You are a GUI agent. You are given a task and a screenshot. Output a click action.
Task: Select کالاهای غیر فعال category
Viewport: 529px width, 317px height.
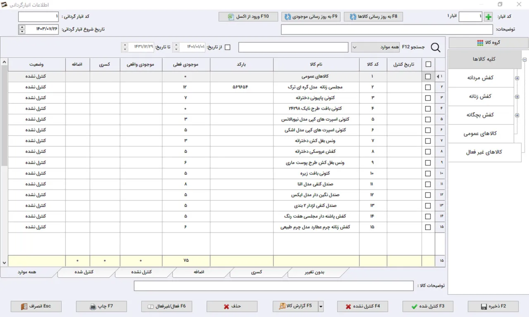tap(484, 152)
